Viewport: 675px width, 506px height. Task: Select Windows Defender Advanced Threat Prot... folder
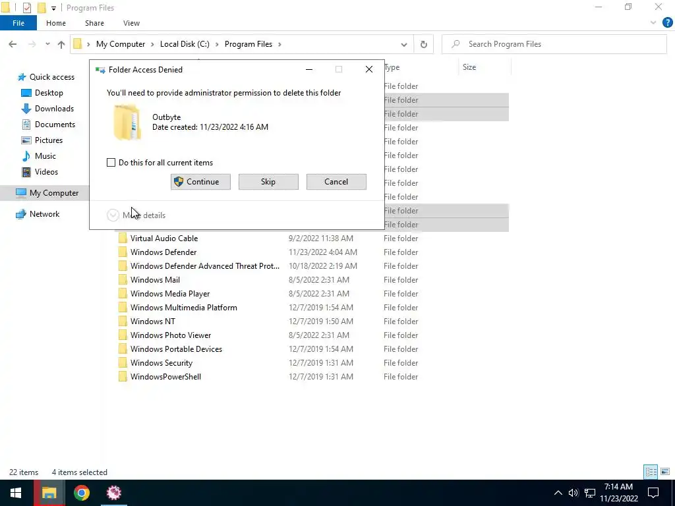[x=205, y=266]
